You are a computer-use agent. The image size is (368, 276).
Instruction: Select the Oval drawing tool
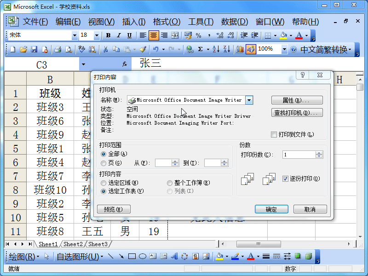pos(143,256)
